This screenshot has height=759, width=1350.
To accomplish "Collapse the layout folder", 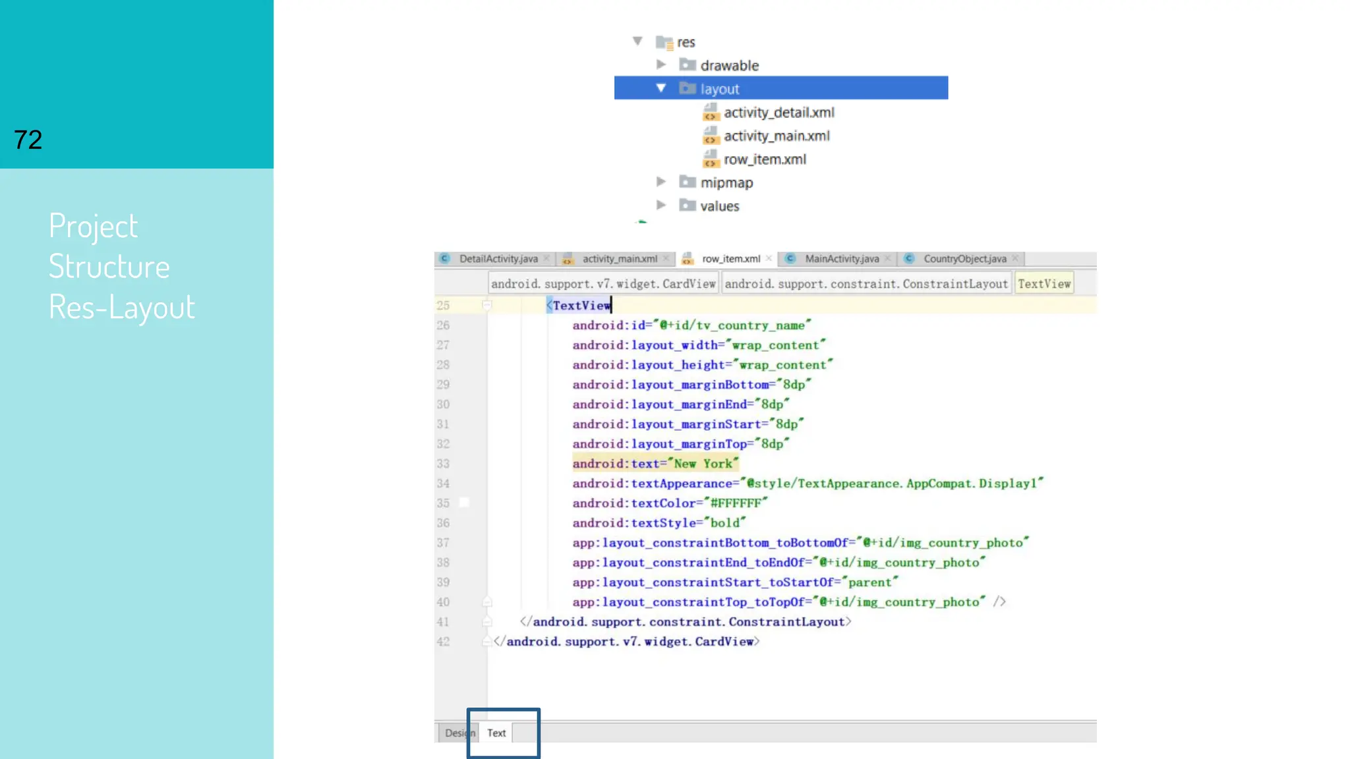I will [x=661, y=88].
